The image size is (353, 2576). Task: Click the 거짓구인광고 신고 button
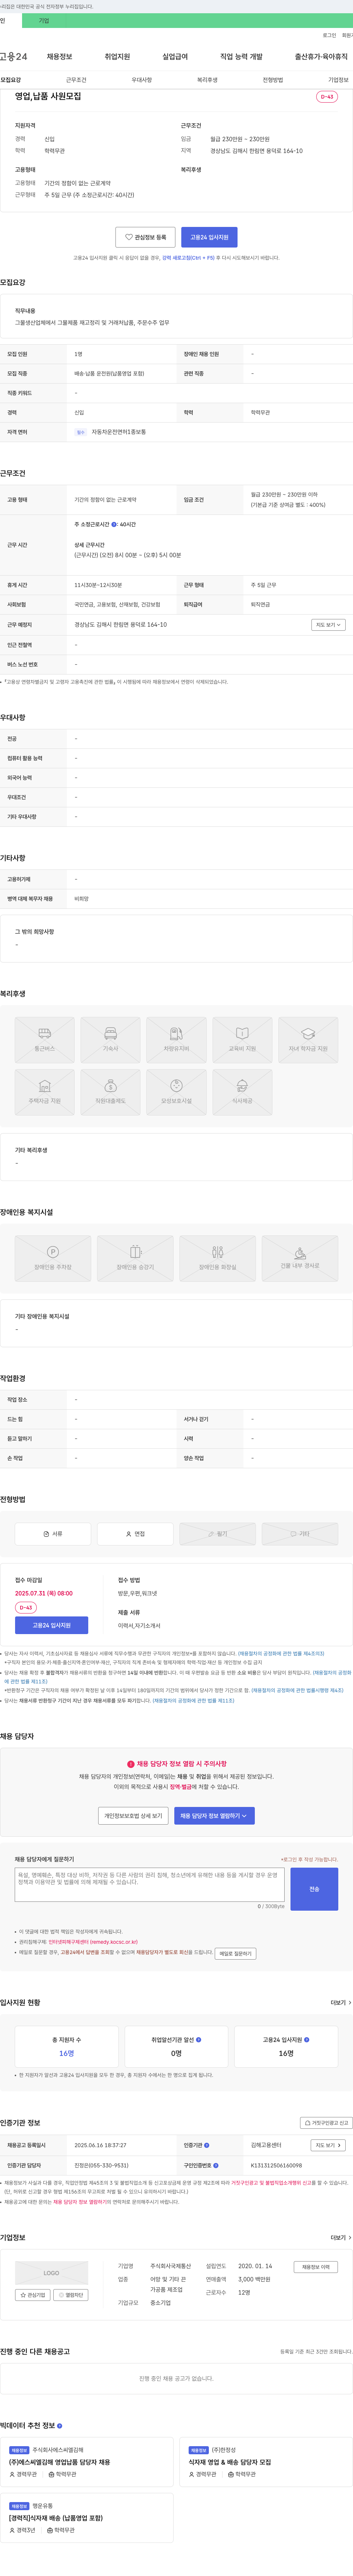326,2122
